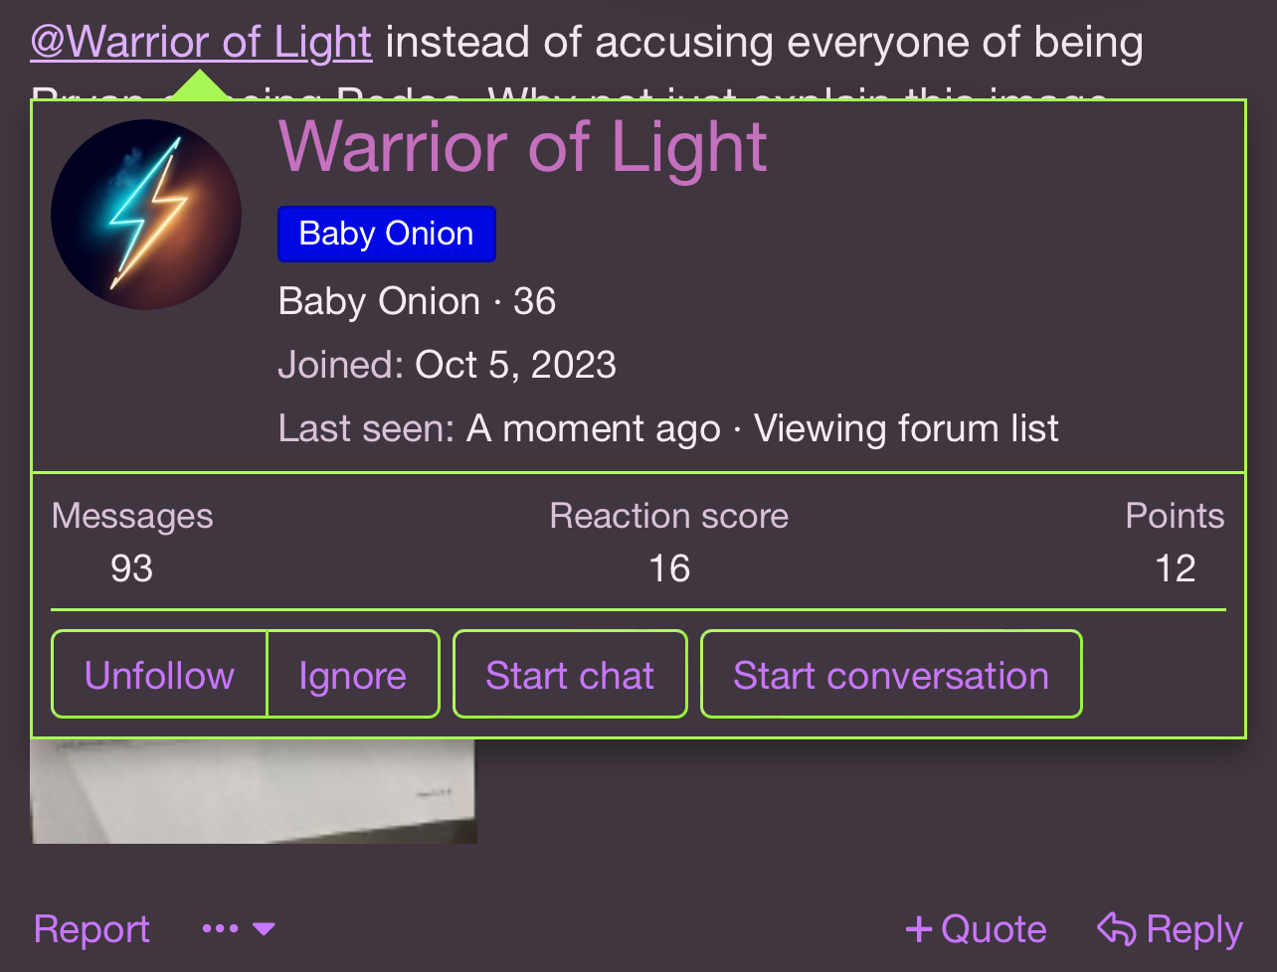The width and height of the screenshot is (1277, 972).
Task: Follow the Viewing forum list link
Action: click(x=906, y=428)
